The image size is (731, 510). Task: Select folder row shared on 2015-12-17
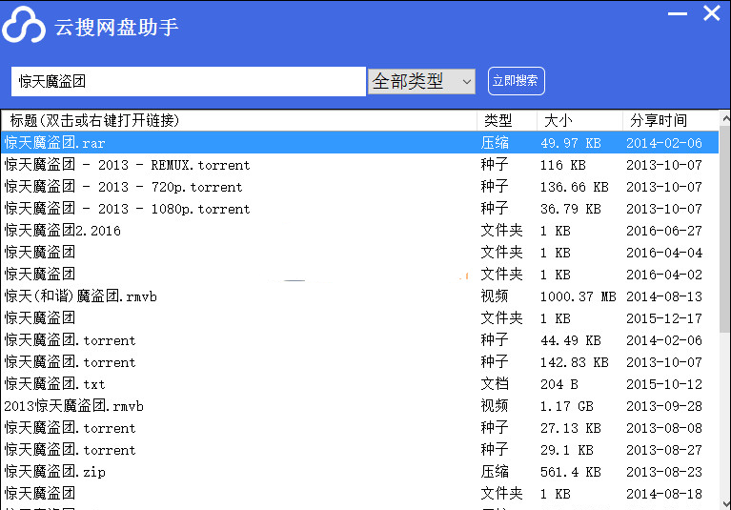(x=359, y=318)
